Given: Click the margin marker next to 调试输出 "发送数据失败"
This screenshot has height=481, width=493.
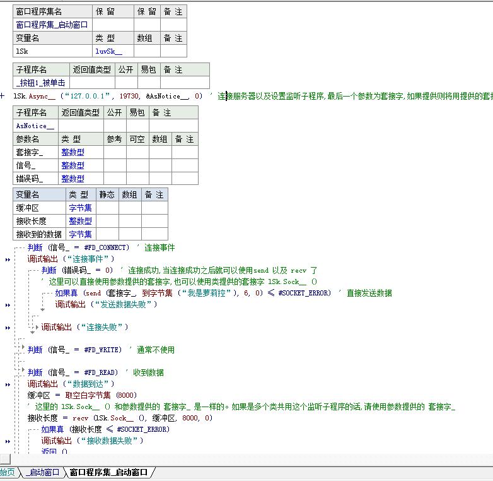Looking at the screenshot, I should coord(8,305).
